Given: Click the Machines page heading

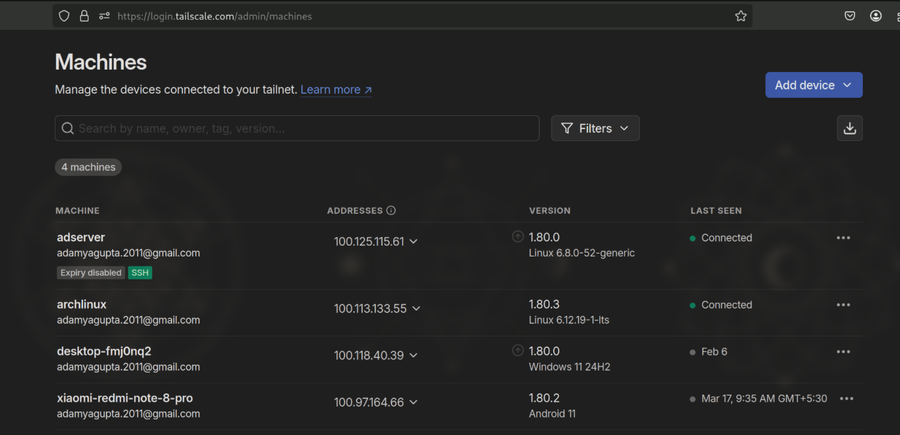Looking at the screenshot, I should [x=101, y=62].
